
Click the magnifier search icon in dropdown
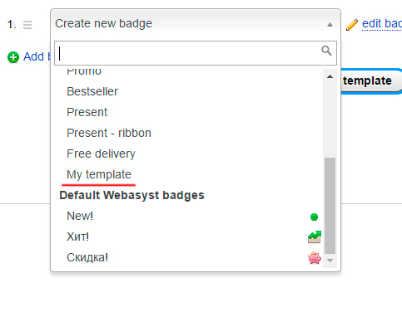click(326, 51)
